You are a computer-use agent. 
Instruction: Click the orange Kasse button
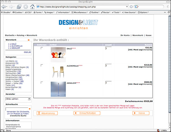[x=141, y=113]
